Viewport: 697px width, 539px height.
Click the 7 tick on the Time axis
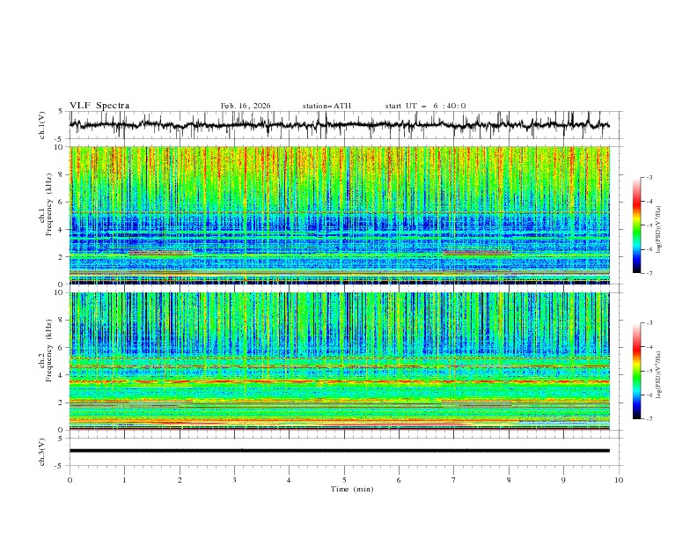click(454, 480)
